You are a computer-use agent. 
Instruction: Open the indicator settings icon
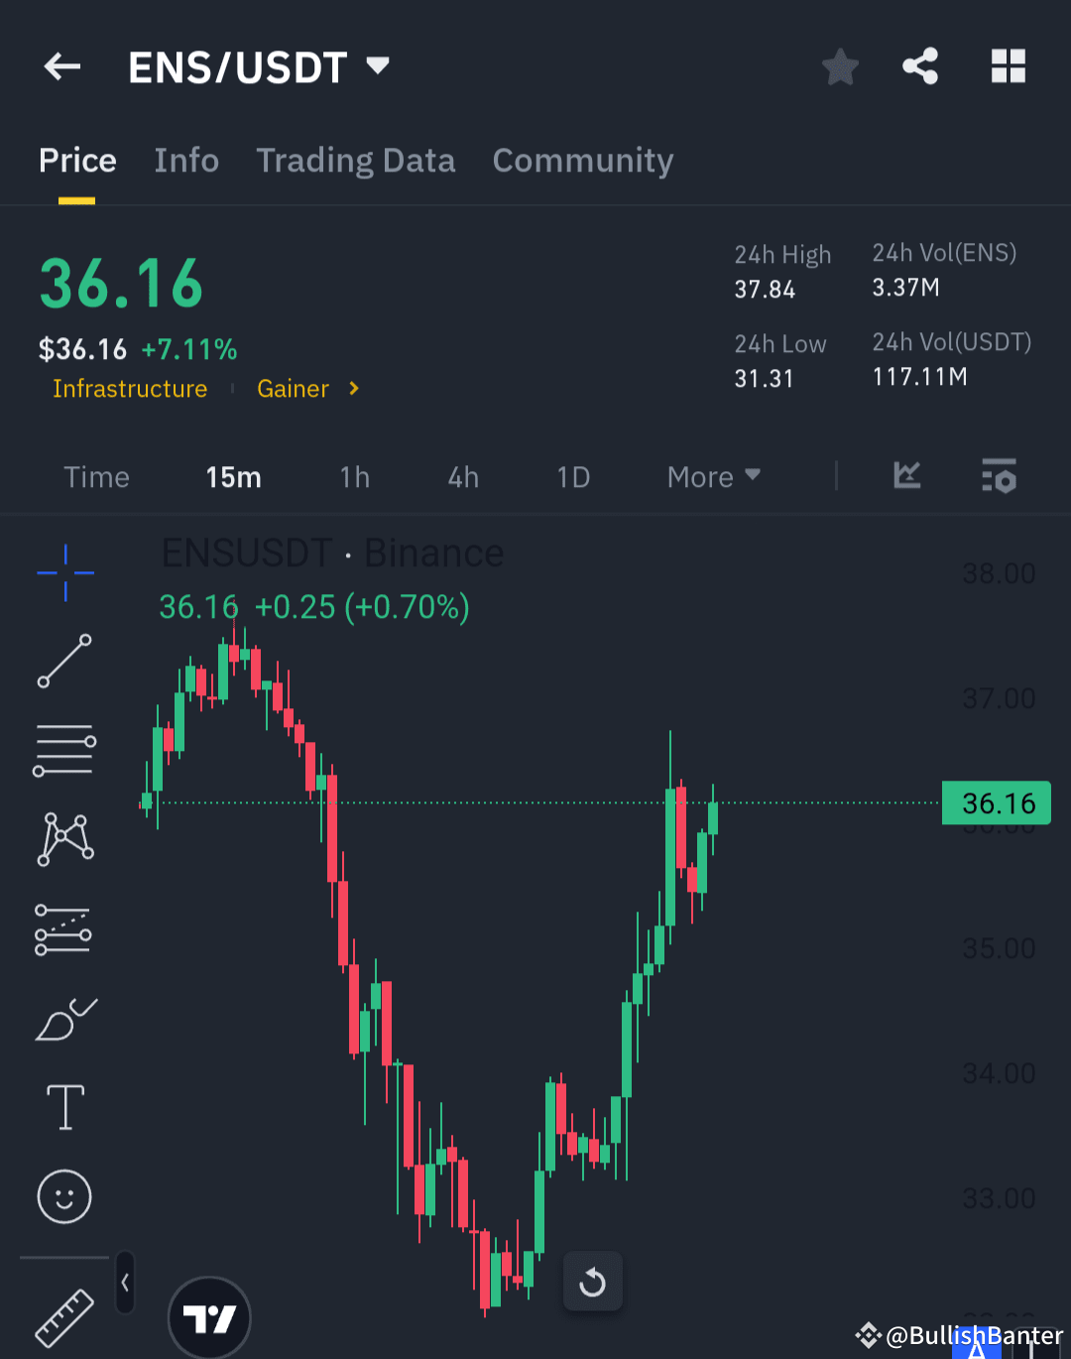(x=999, y=476)
